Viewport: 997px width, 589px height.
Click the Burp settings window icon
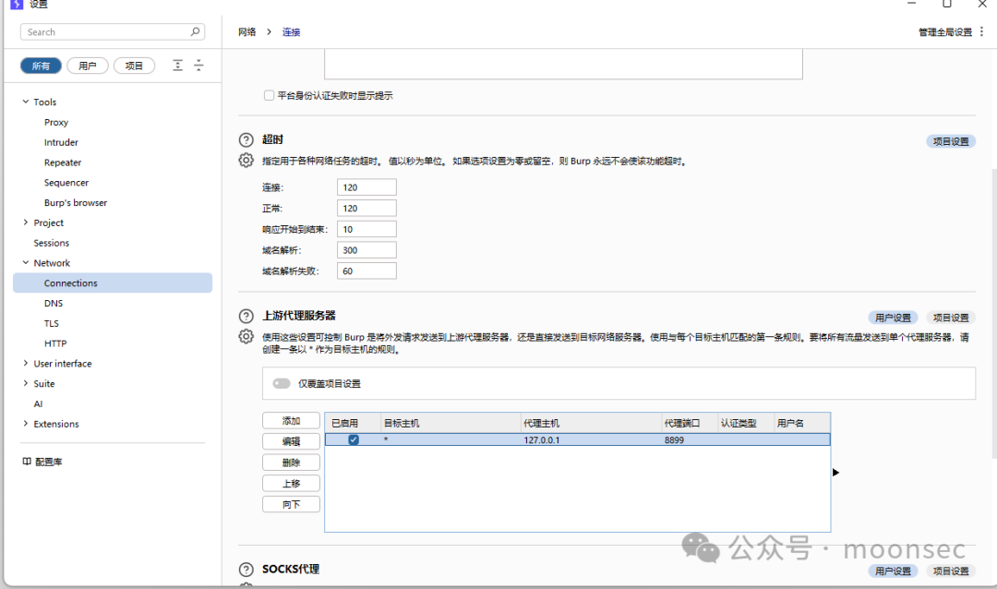click(x=17, y=4)
